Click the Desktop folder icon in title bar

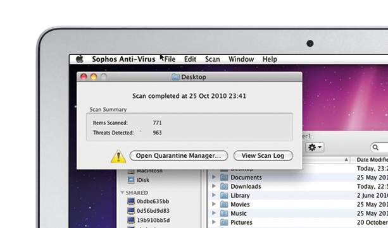coord(175,77)
